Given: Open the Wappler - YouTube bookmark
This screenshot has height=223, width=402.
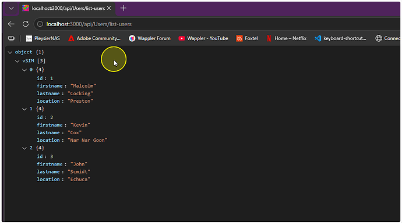Looking at the screenshot, I should click(x=203, y=38).
